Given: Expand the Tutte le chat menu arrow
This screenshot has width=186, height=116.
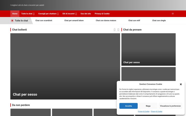Looking at the screenshot, I should point(34,14).
